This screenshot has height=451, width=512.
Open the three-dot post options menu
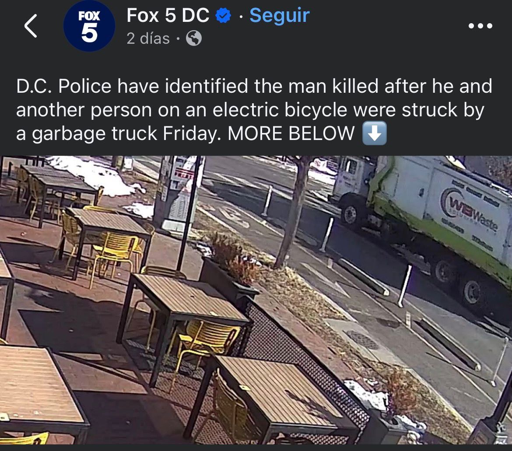pos(480,25)
